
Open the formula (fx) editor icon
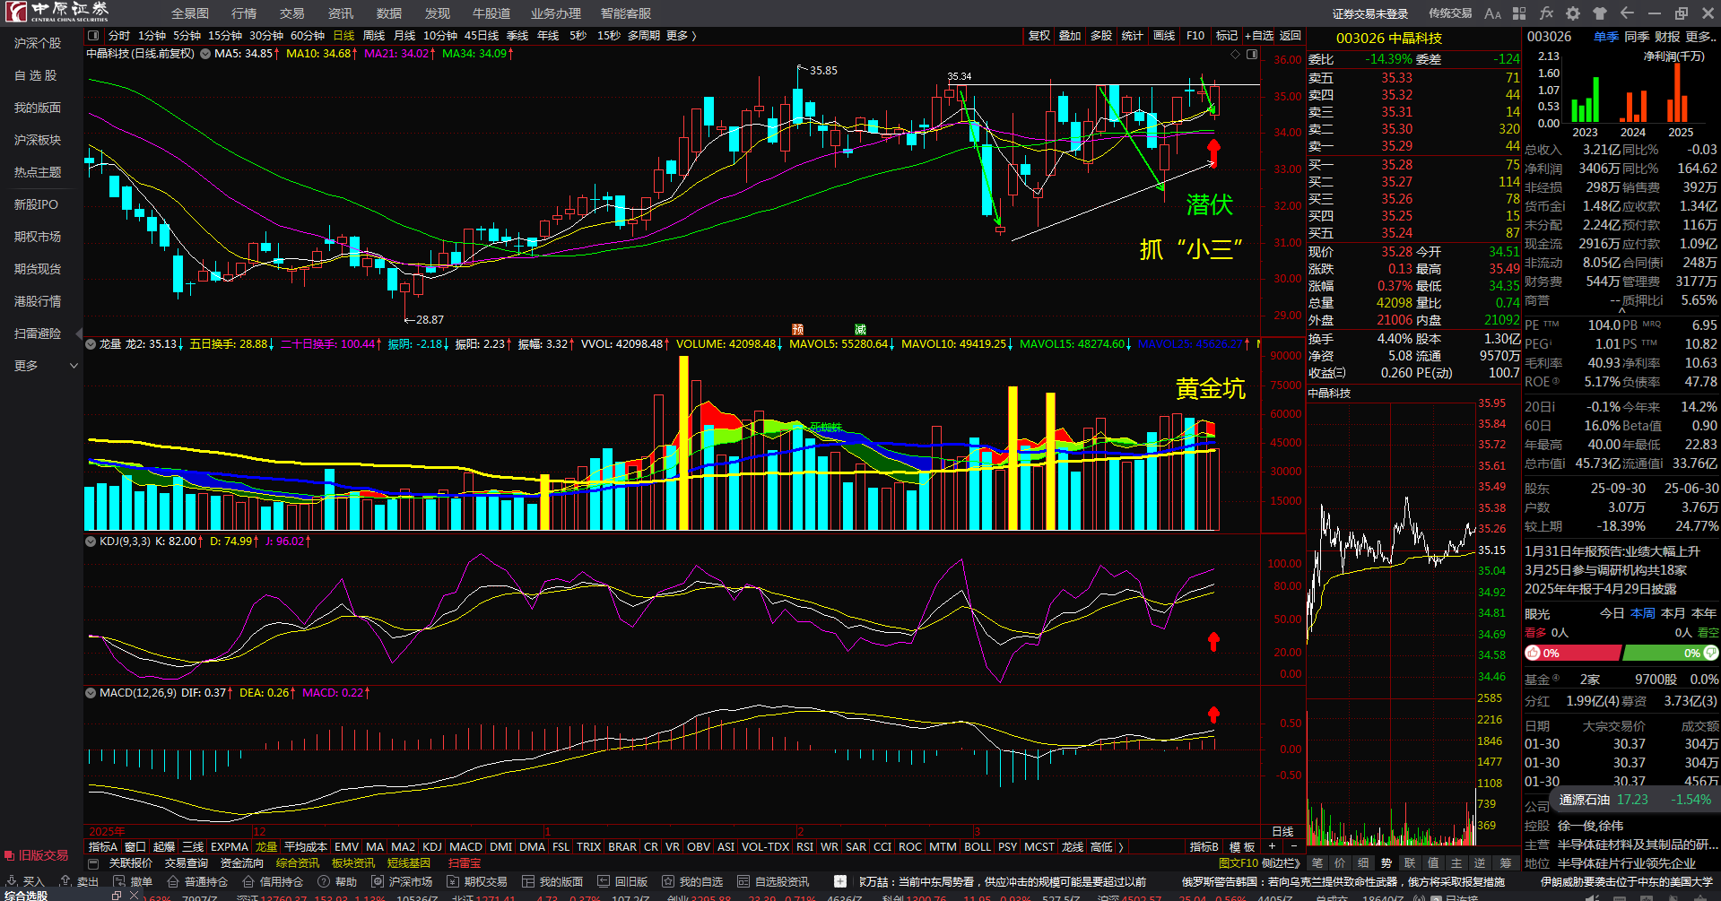pyautogui.click(x=1546, y=13)
